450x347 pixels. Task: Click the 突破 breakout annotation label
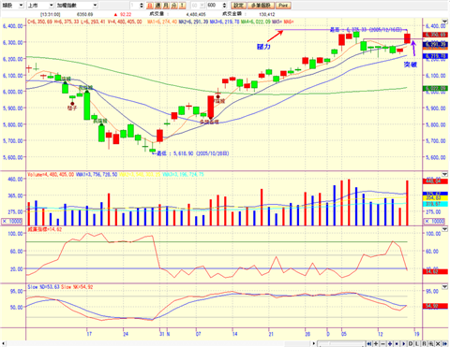pyautogui.click(x=411, y=65)
